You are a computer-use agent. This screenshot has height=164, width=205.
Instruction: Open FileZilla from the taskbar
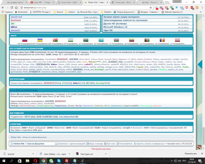67,161
